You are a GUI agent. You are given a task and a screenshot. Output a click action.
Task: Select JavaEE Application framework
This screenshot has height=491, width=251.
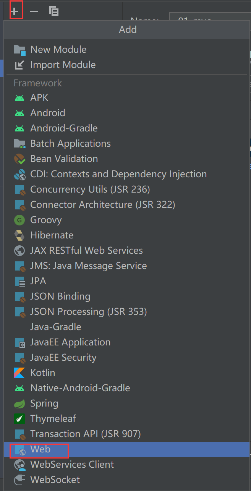tap(70, 342)
